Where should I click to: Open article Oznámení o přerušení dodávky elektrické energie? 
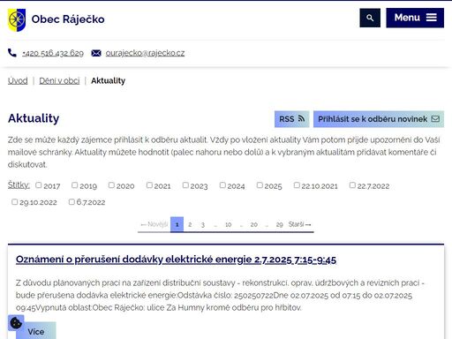click(x=176, y=260)
